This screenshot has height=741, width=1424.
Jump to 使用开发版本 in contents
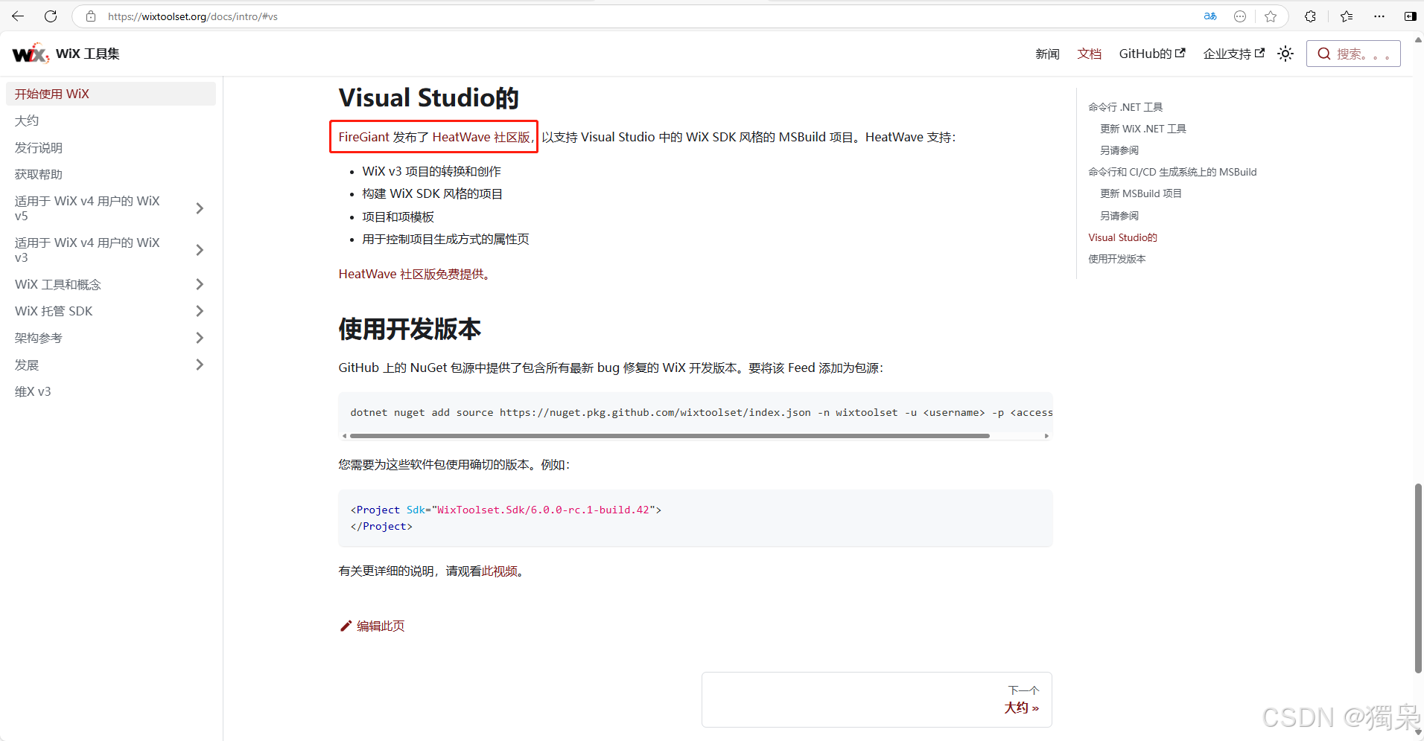[x=1116, y=259]
